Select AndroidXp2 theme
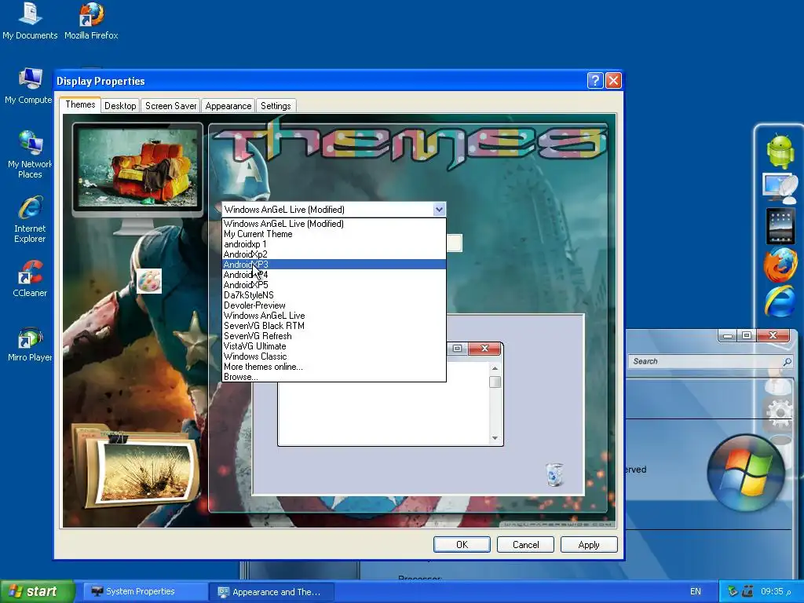The image size is (804, 603). click(334, 254)
